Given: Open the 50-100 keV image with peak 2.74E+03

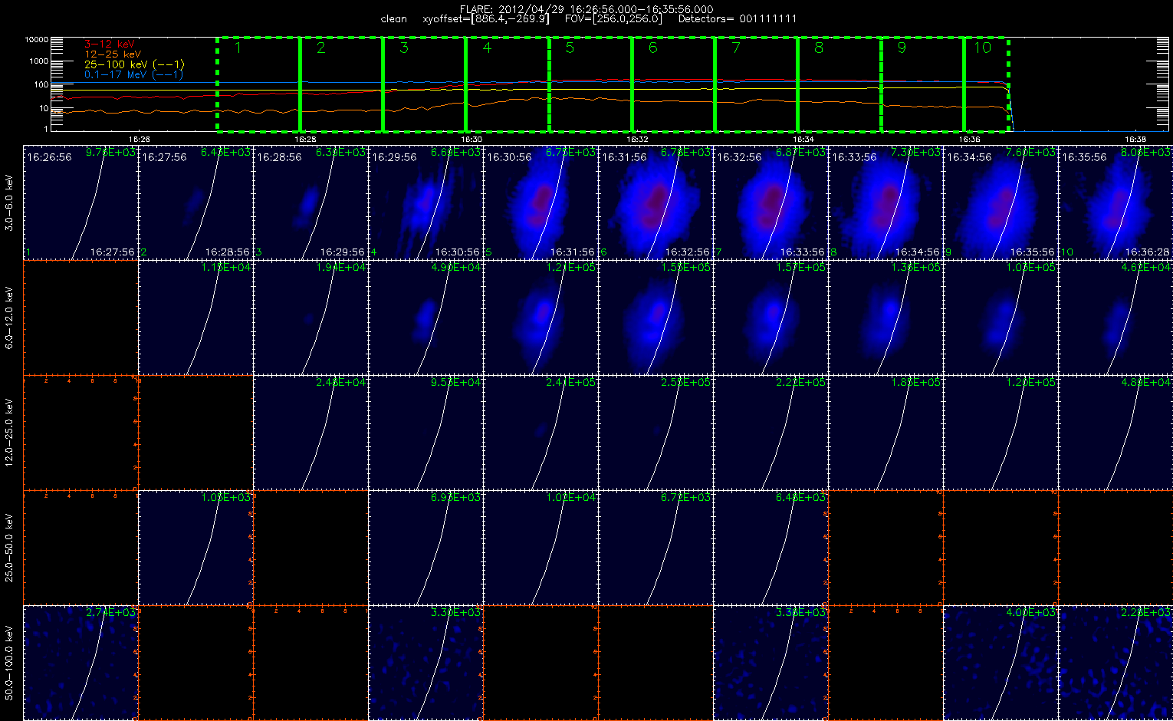Looking at the screenshot, I should [x=81, y=663].
